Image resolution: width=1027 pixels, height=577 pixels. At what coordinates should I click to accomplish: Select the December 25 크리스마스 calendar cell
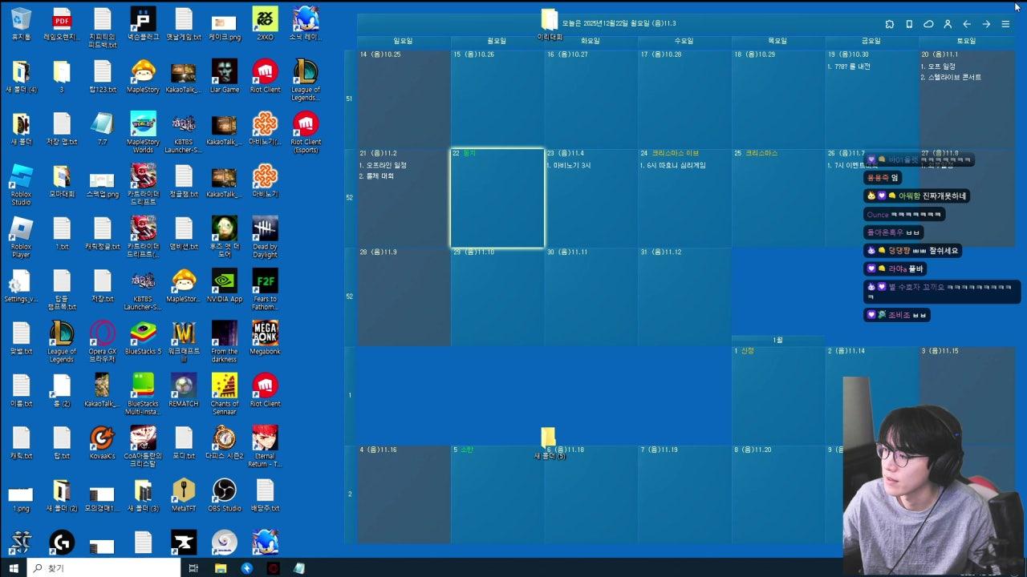click(x=778, y=198)
